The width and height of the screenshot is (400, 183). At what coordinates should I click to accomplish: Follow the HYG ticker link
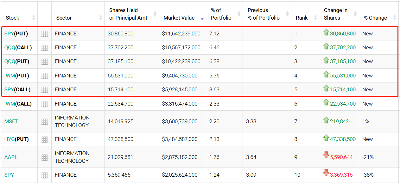pyautogui.click(x=10, y=139)
